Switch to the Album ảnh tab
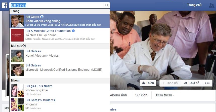 (118, 95)
